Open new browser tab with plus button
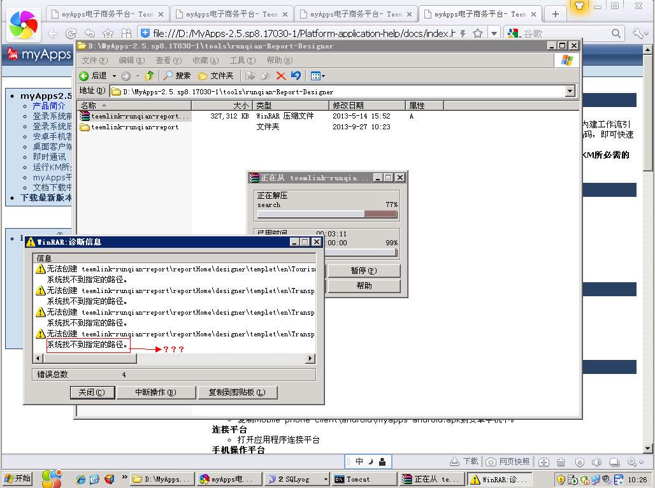 pos(555,14)
